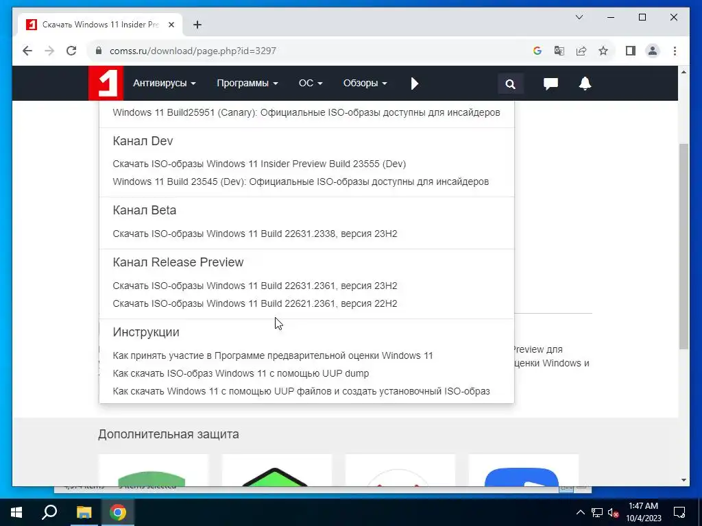
Task: Expand the Антивирусы dropdown menu
Action: [x=165, y=83]
